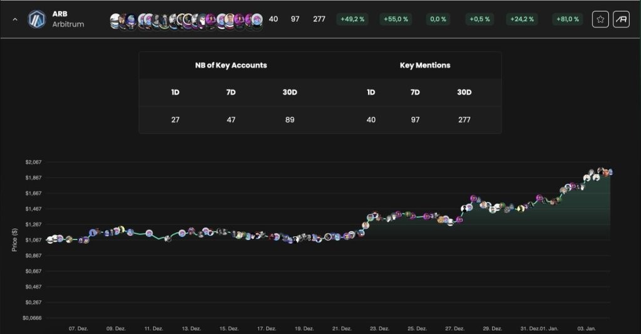Click the +81,0 % change badge
641x334 pixels.
pos(567,19)
